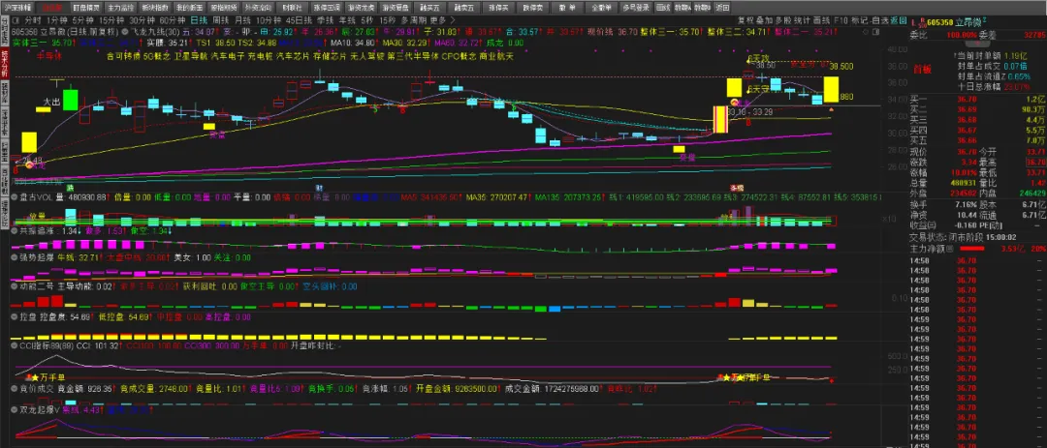Switch to 30分钟 timeframe
Screen dimensions: 1047x448
[142, 20]
